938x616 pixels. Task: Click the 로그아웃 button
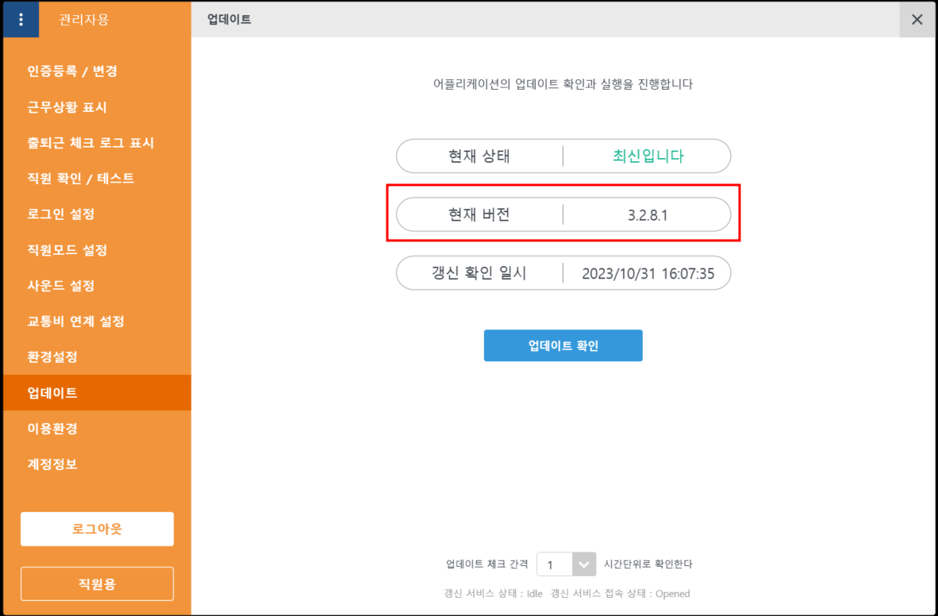[x=97, y=529]
